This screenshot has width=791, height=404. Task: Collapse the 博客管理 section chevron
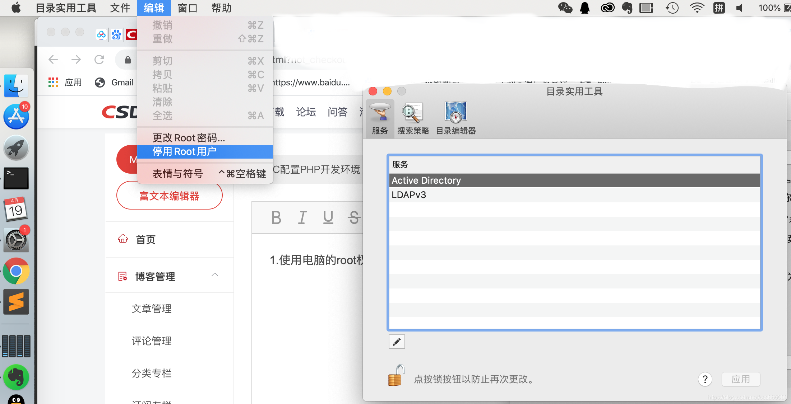pyautogui.click(x=215, y=275)
